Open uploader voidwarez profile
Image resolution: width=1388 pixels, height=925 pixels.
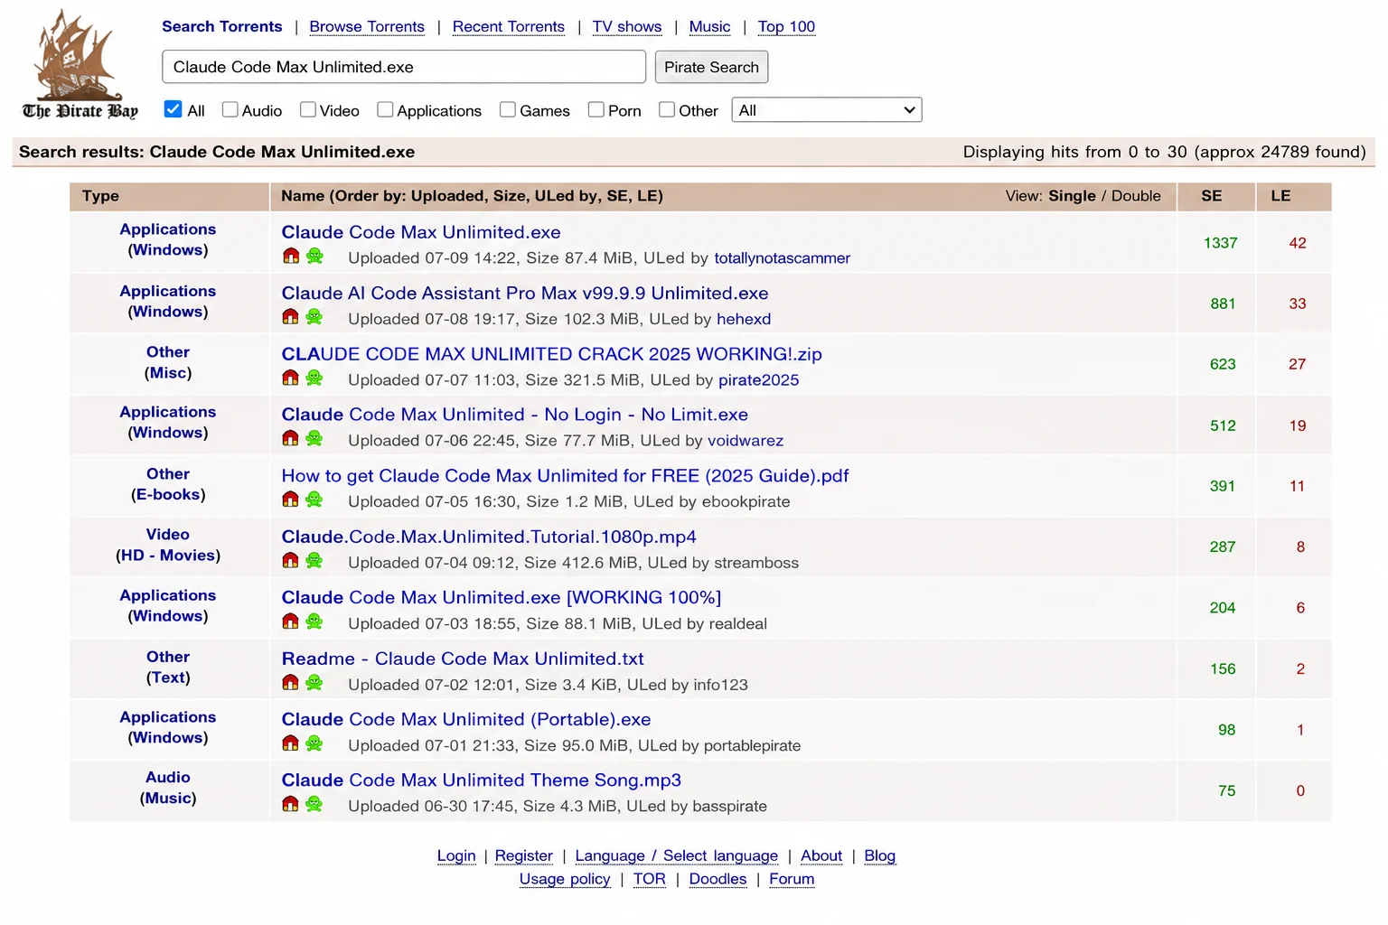746,441
